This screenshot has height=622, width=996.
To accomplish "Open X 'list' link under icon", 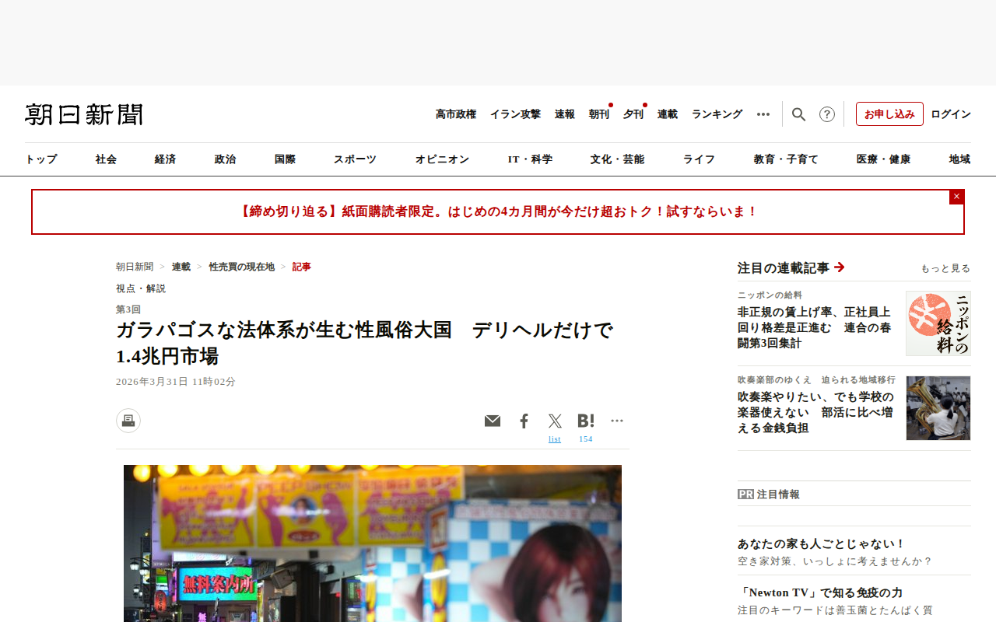I will pyautogui.click(x=555, y=439).
